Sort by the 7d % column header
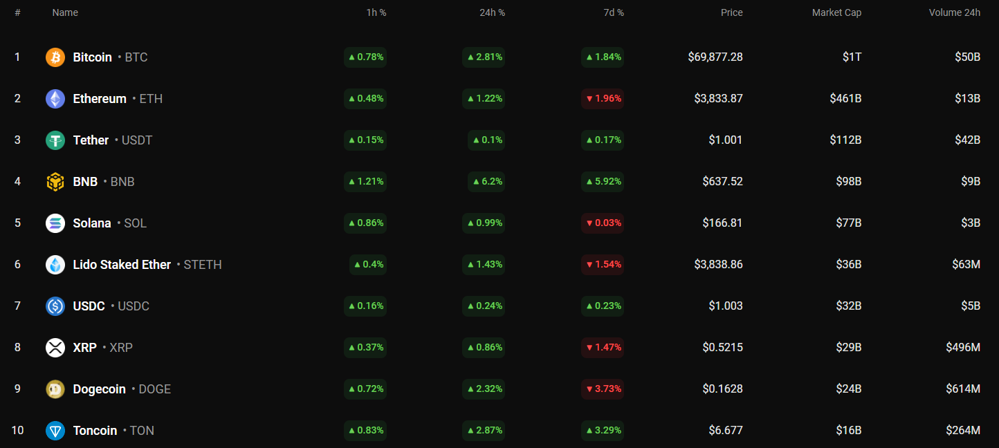Viewport: 999px width, 448px height. [614, 12]
